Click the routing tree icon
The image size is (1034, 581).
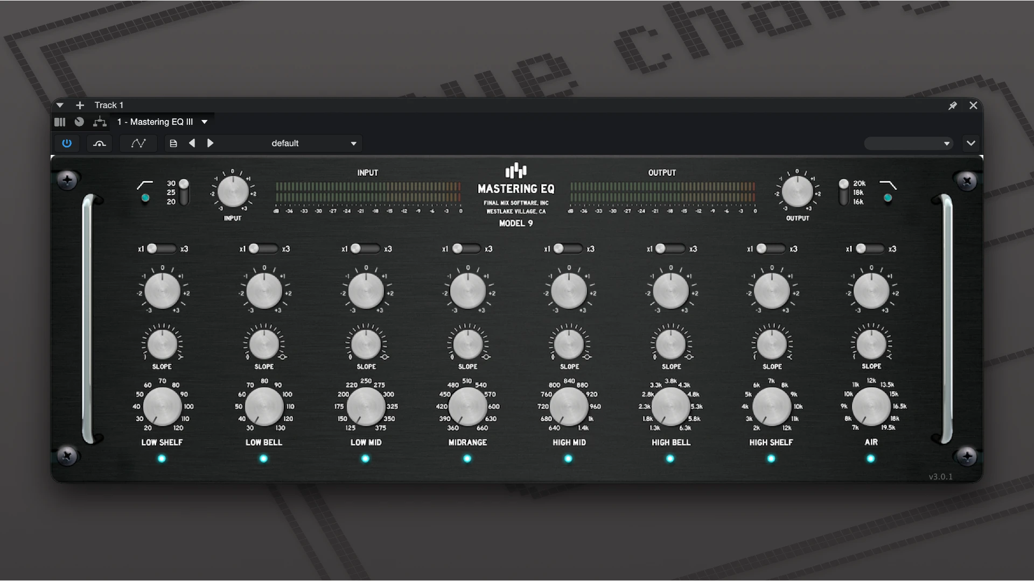[x=100, y=122]
